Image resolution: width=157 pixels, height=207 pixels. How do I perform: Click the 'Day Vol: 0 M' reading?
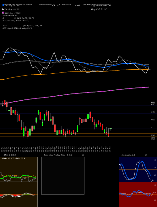[x=99, y=9]
